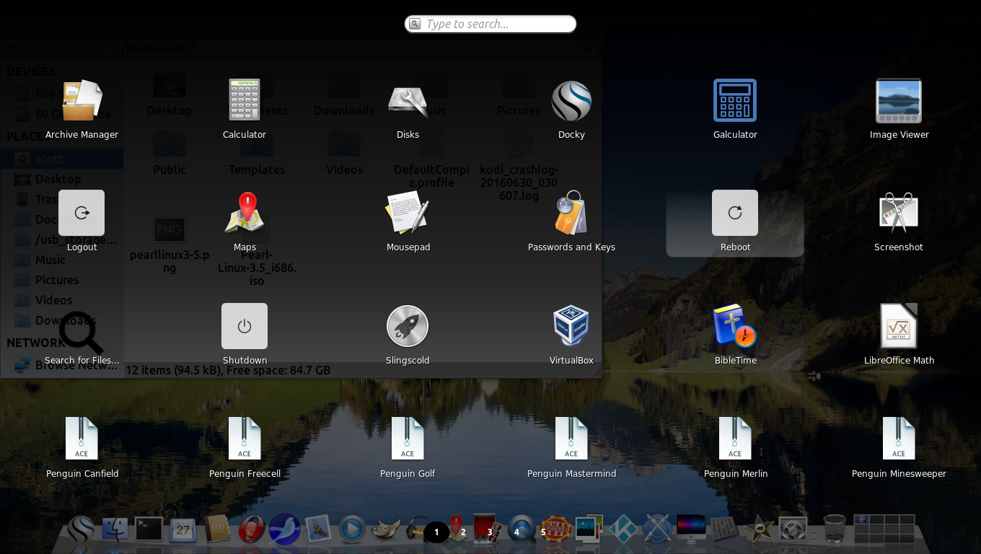Jump to launcher page 5
Viewport: 981px width, 554px height.
click(543, 532)
